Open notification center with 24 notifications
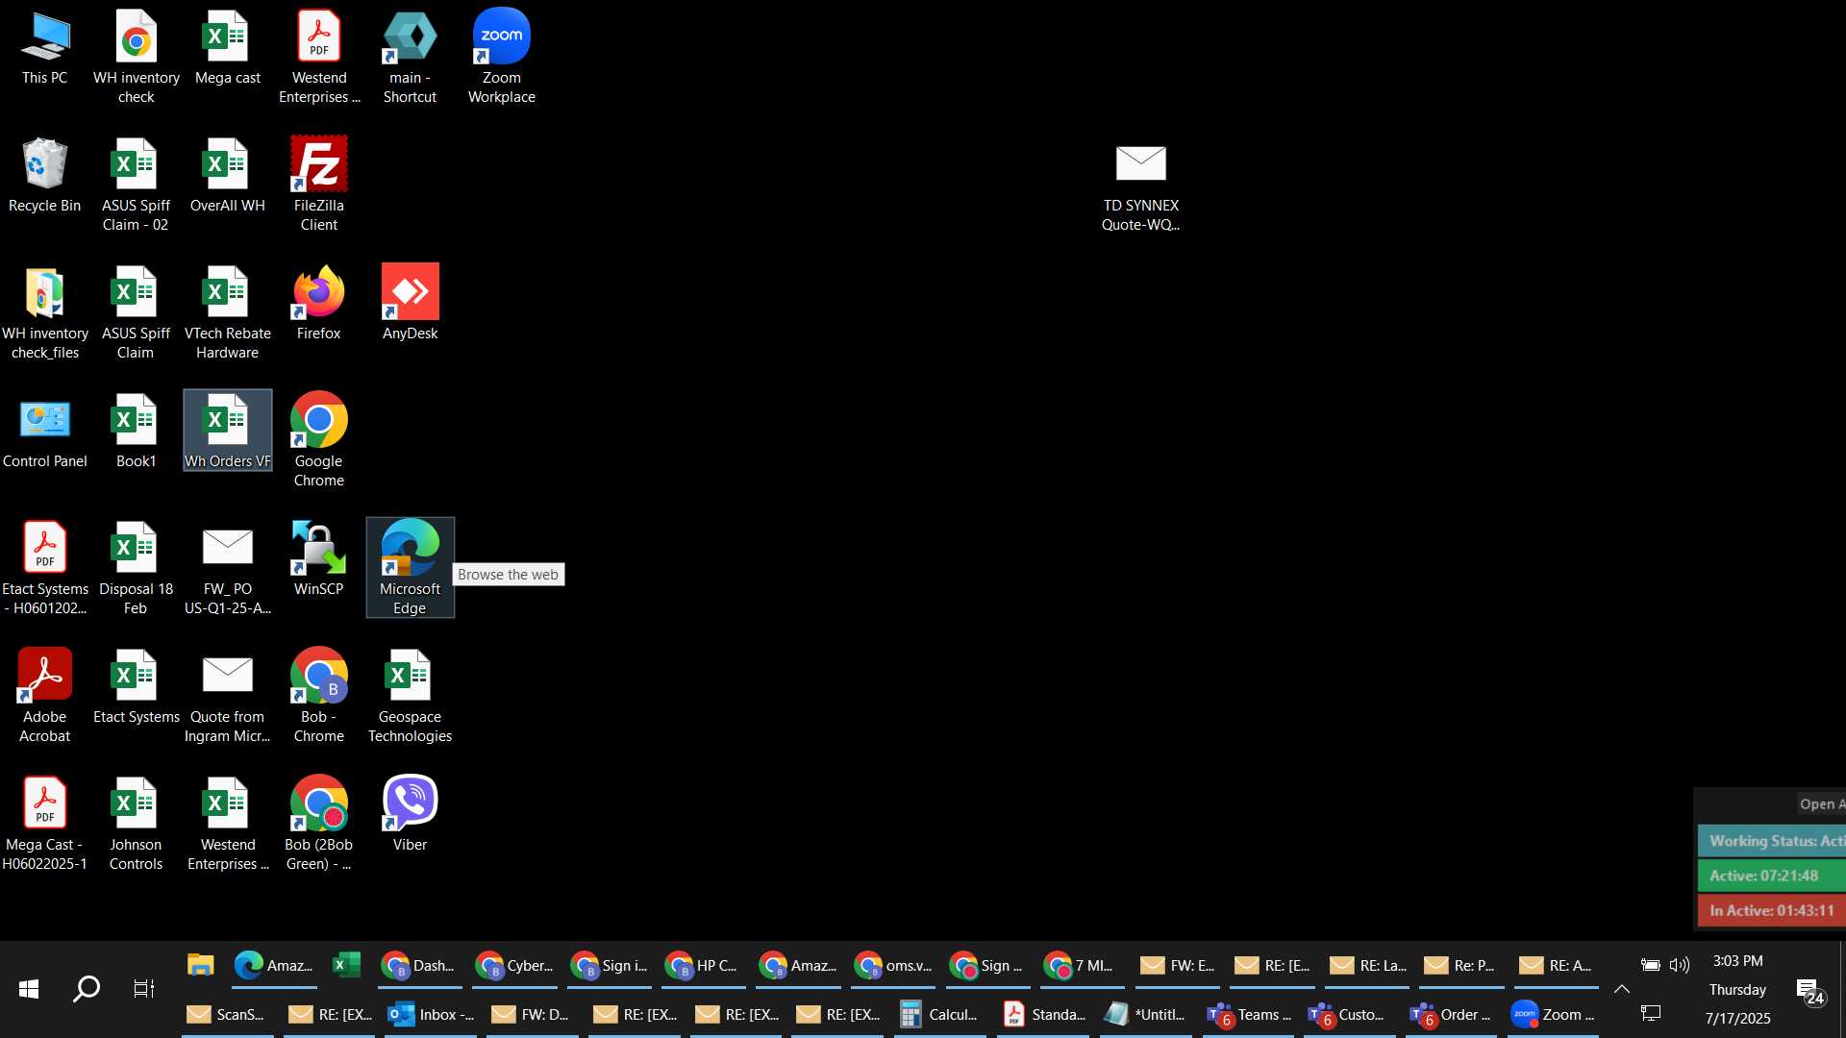The height and width of the screenshot is (1038, 1846). (1809, 991)
